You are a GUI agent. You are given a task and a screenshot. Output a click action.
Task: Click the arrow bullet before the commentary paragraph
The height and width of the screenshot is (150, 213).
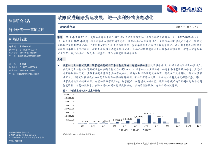point(58,65)
